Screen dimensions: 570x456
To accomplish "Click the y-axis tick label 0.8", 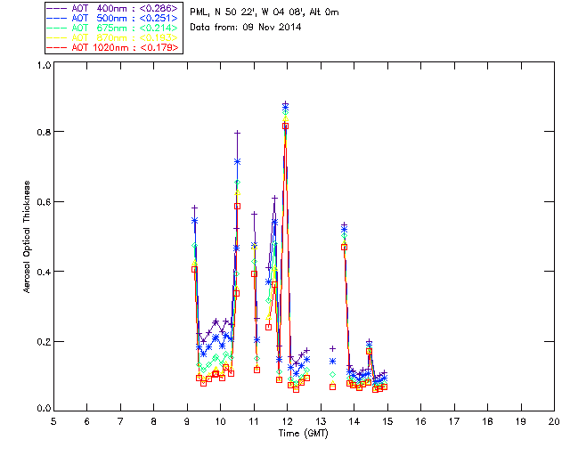I will click(44, 132).
